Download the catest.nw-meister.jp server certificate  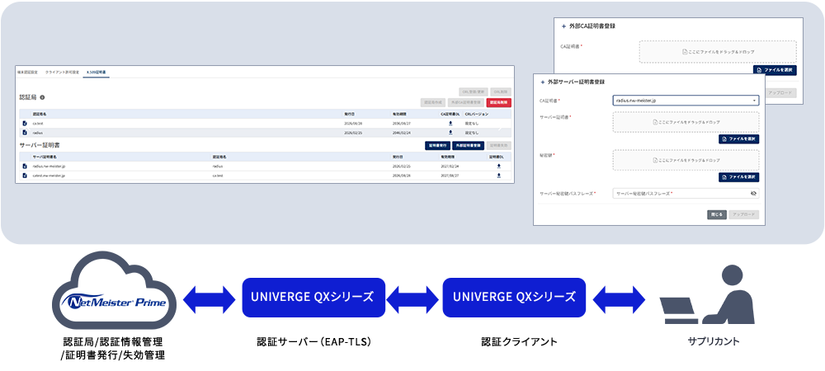coord(498,176)
